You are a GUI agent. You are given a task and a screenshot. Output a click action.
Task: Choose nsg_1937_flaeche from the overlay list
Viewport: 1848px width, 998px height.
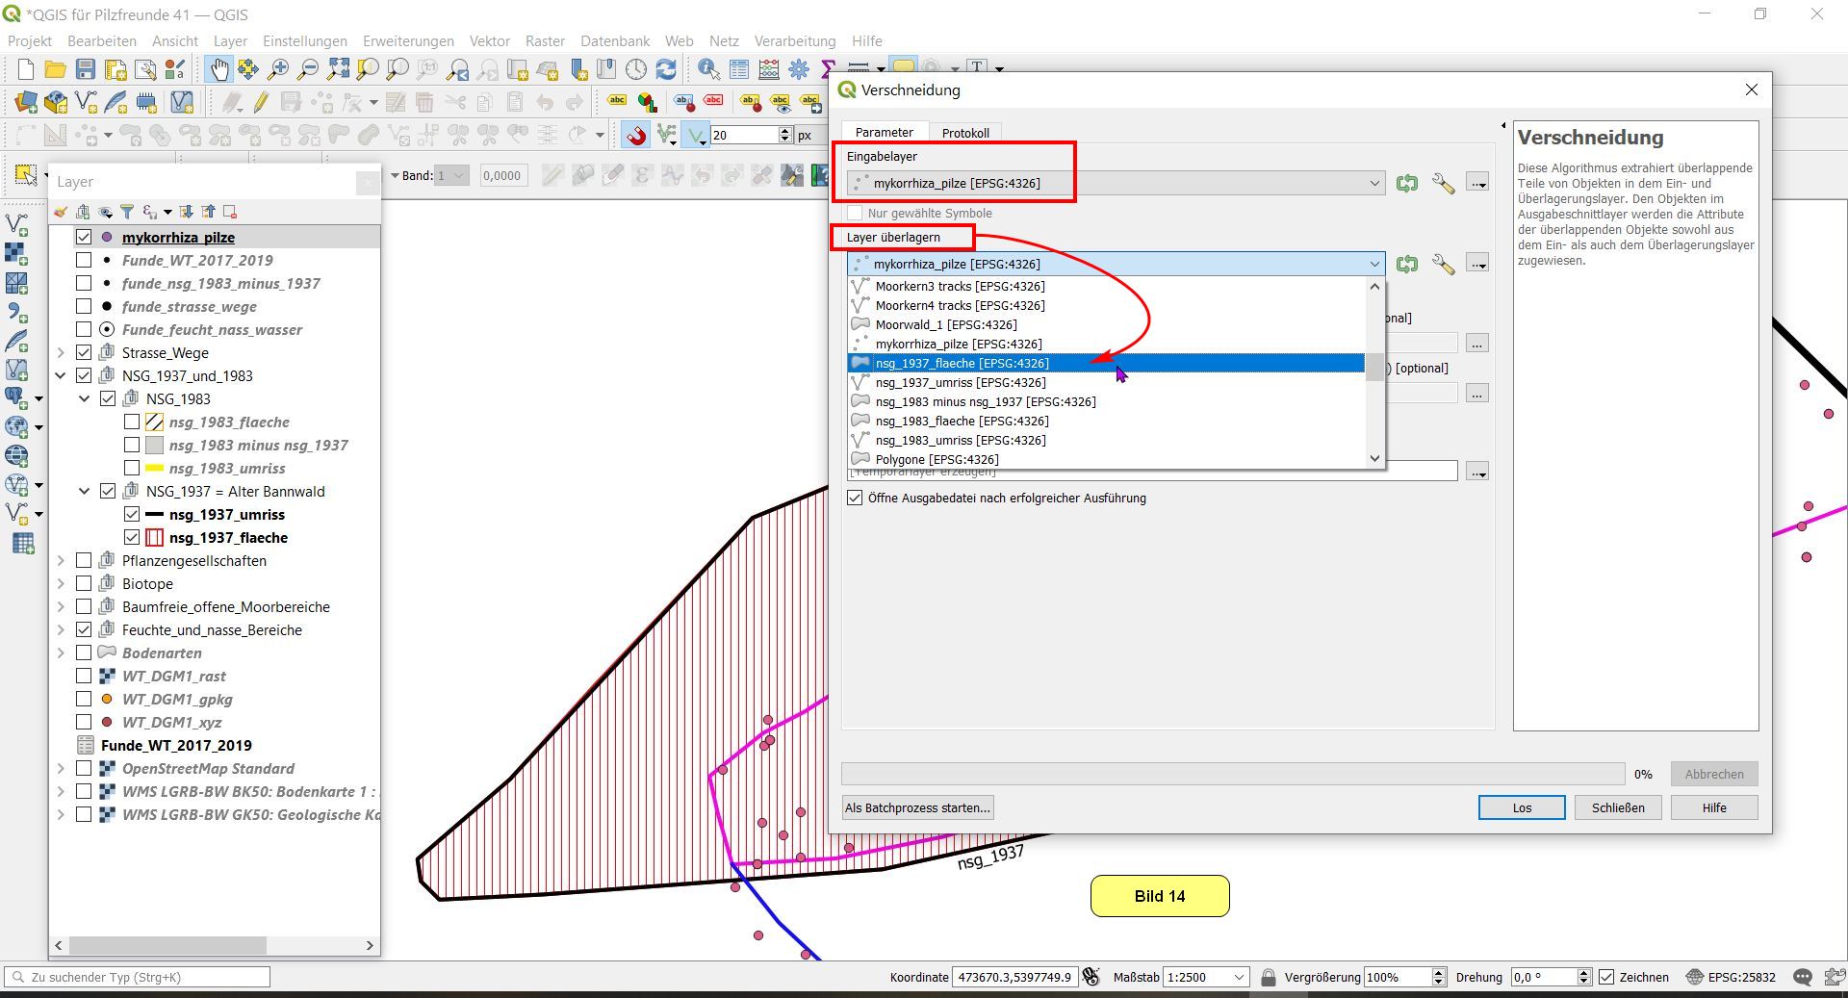(962, 363)
